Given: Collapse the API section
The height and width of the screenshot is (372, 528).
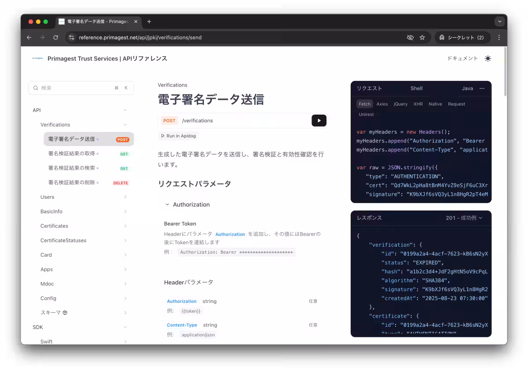Looking at the screenshot, I should (125, 110).
